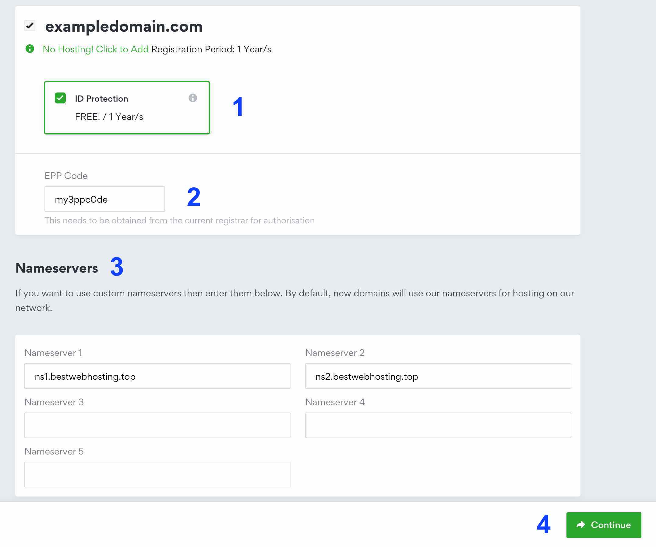The height and width of the screenshot is (547, 656).
Task: Toggle the exampledomain.com domain checkbox
Action: 30,26
